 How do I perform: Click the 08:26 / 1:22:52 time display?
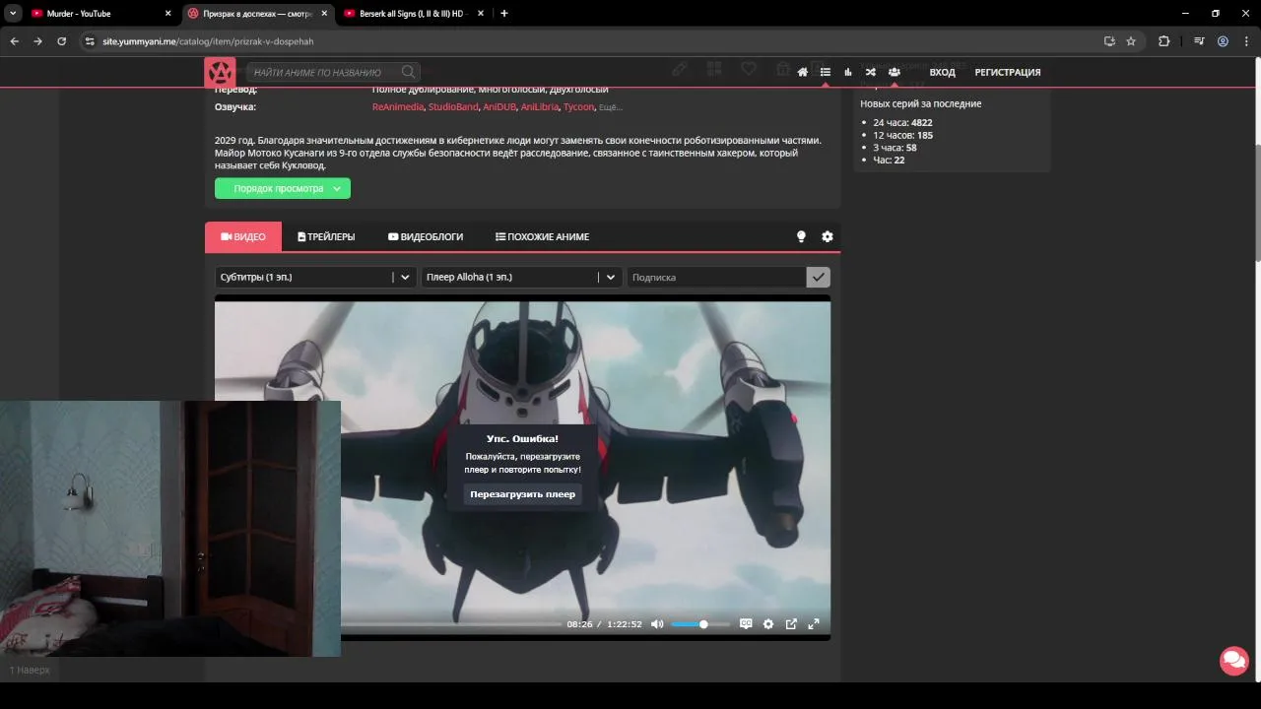(604, 624)
